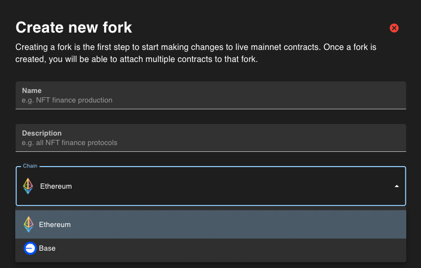Screen dimensions: 421x268
Task: Click the fork explanation paragraph text
Action: (196, 53)
